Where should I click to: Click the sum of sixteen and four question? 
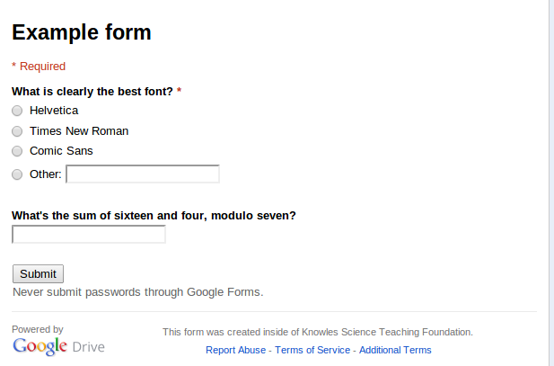pos(154,215)
